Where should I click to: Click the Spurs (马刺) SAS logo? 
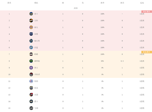click(x=31, y=108)
